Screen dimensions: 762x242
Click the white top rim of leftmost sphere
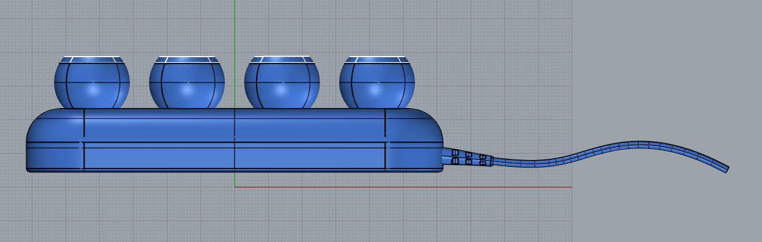pos(91,58)
